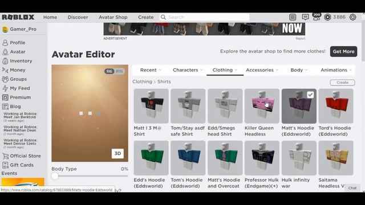Click the Events banner image
This screenshot has width=365, height=205.
click(x=23, y=182)
